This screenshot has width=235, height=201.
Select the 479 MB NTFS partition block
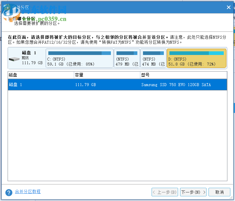pyautogui.click(x=127, y=58)
